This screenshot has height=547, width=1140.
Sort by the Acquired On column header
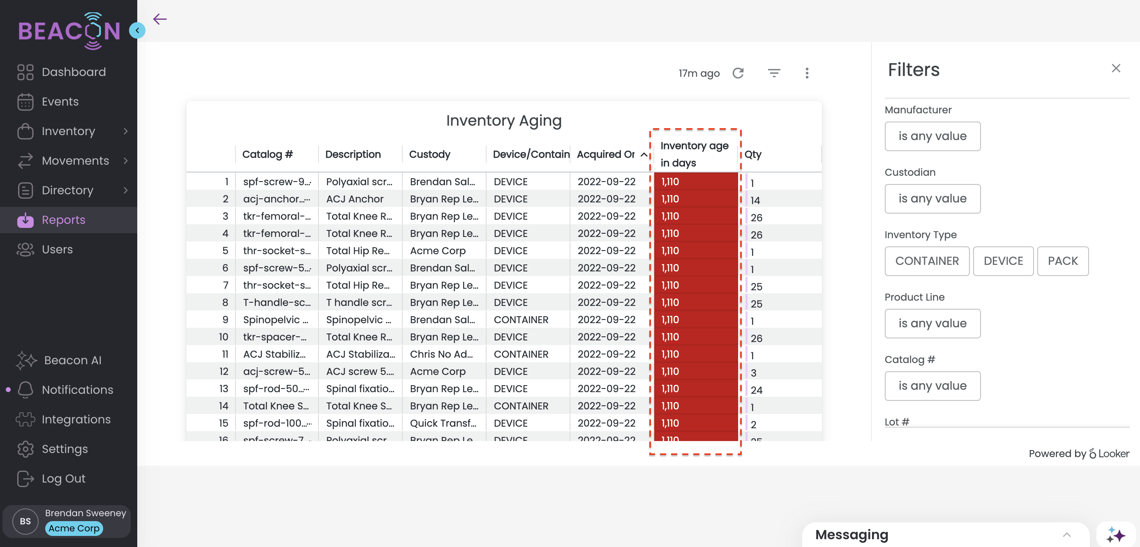pos(606,154)
